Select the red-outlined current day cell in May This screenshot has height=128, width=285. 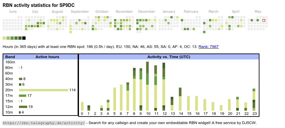[x=264, y=20]
